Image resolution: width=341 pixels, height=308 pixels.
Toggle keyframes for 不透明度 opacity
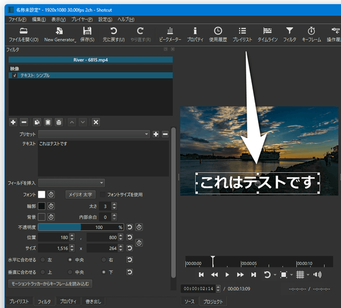tap(139, 227)
